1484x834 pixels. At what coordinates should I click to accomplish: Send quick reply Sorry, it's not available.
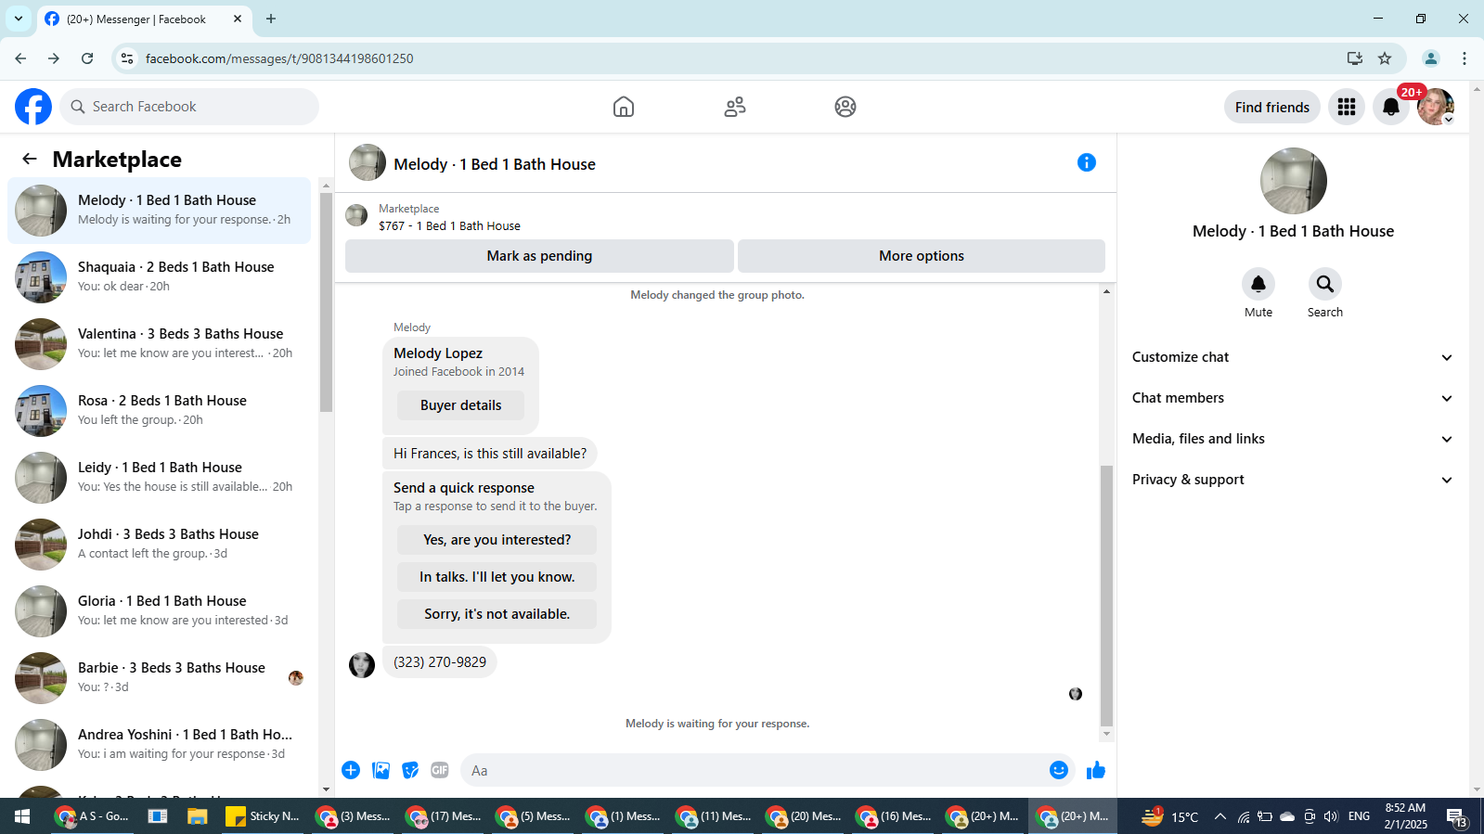tap(497, 614)
